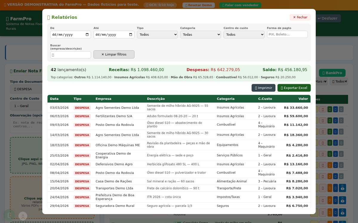Screen dimensions: 358x223
Task: Print the report using Imprimir
Action: pos(263,88)
